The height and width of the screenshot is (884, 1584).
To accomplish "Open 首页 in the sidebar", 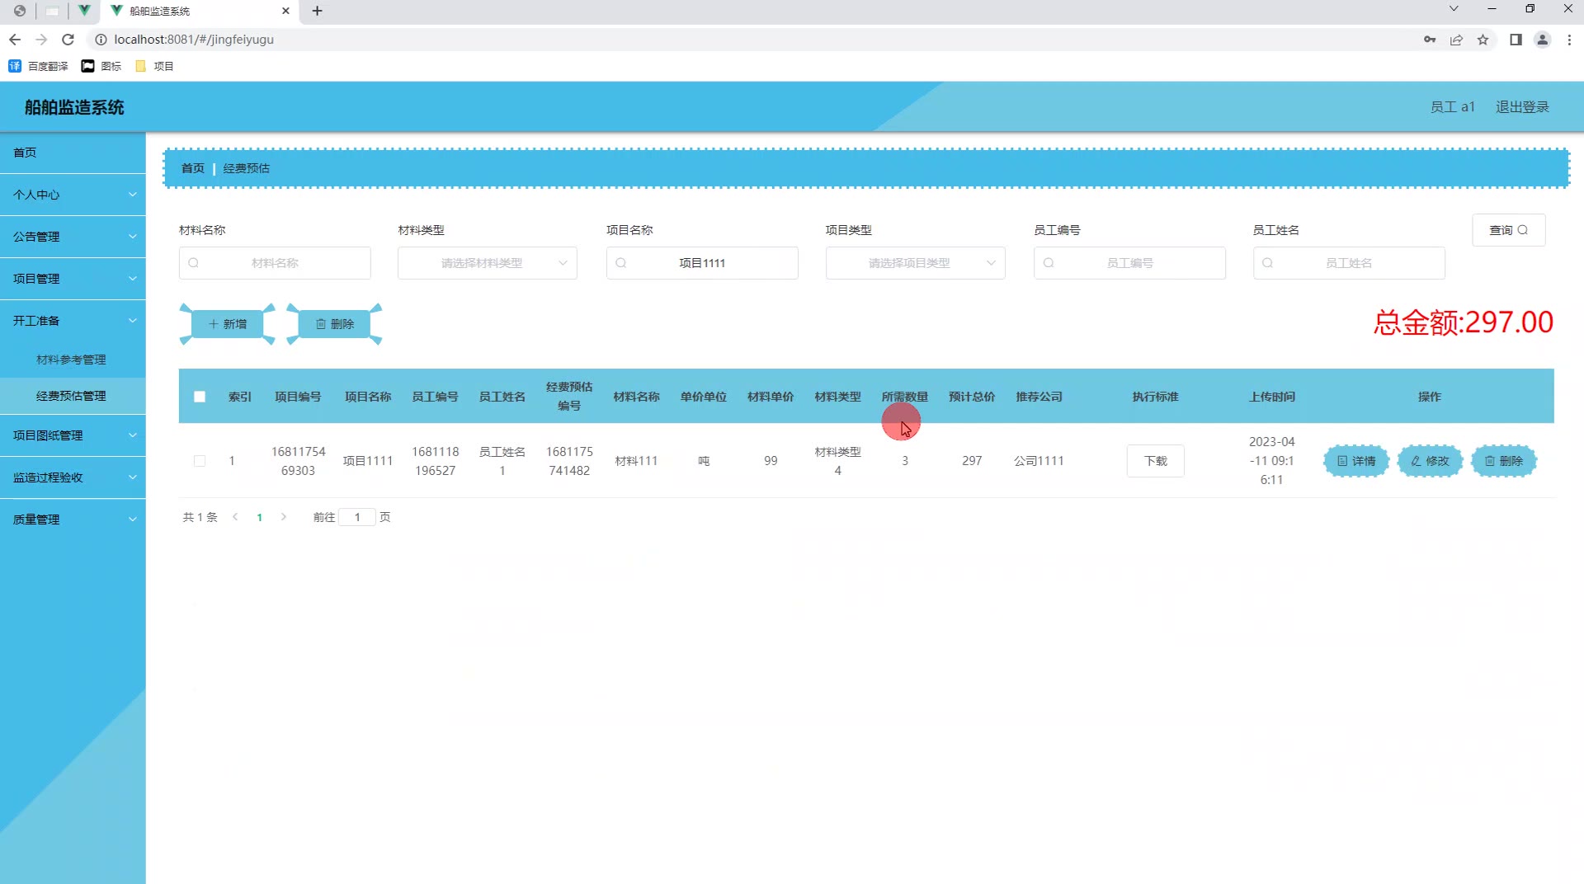I will tap(73, 153).
